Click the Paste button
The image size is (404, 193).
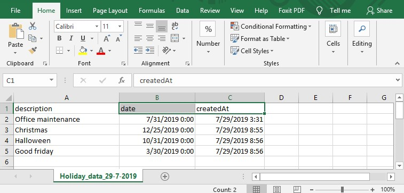coord(15,38)
